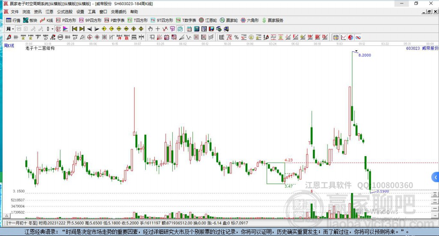Open the 浏览 menu
Viewport: 439px width, 236px height.
coord(26,12)
